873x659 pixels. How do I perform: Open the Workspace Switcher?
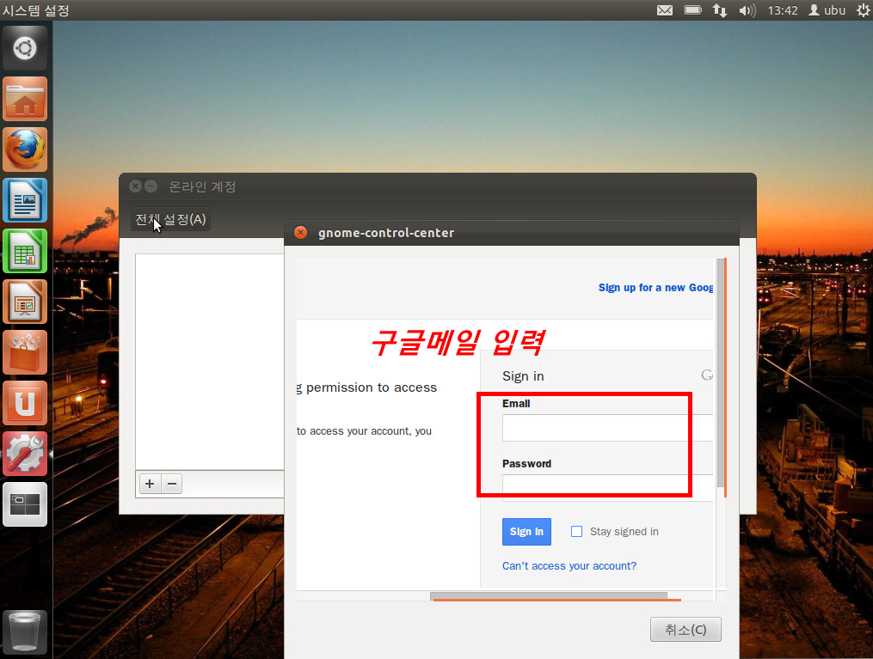(25, 504)
